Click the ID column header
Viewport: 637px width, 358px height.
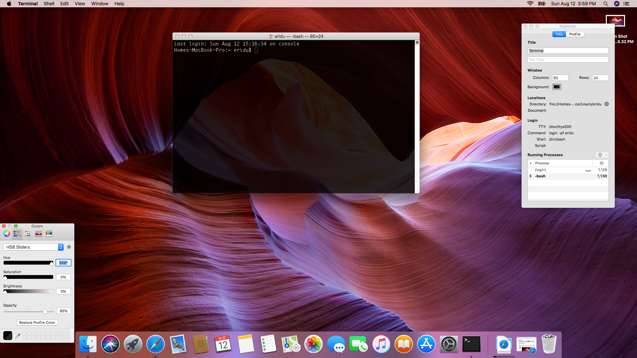click(x=601, y=163)
